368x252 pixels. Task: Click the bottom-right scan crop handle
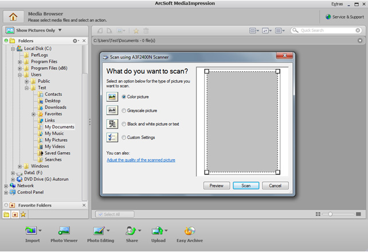pos(277,172)
